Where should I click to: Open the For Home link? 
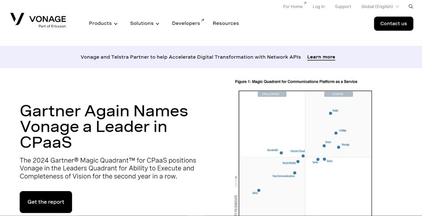point(292,7)
